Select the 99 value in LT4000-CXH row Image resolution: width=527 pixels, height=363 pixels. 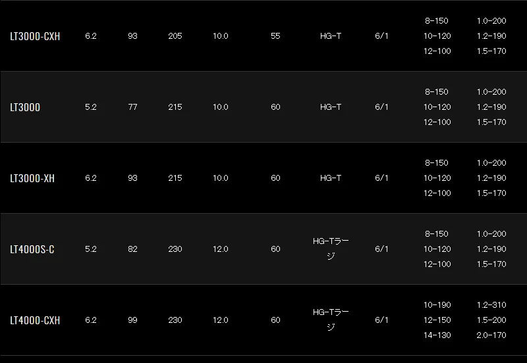(x=133, y=320)
